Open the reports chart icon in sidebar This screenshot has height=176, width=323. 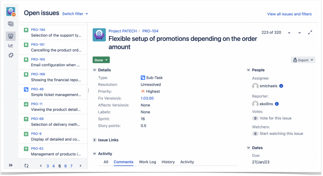[11, 46]
